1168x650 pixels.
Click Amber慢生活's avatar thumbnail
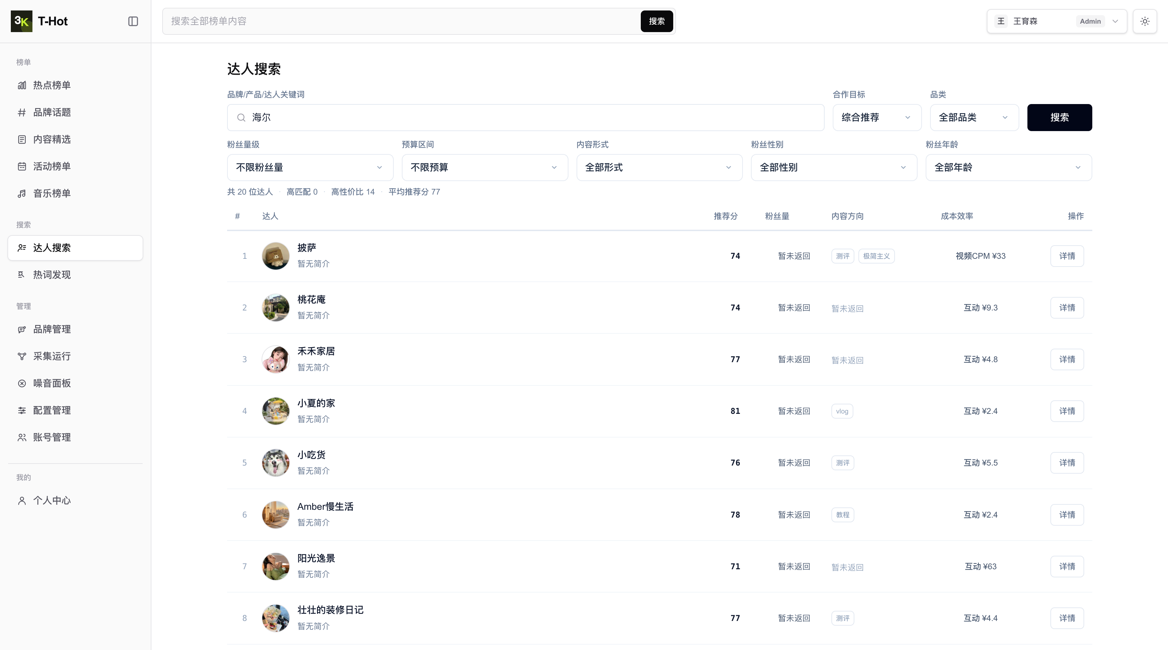276,515
